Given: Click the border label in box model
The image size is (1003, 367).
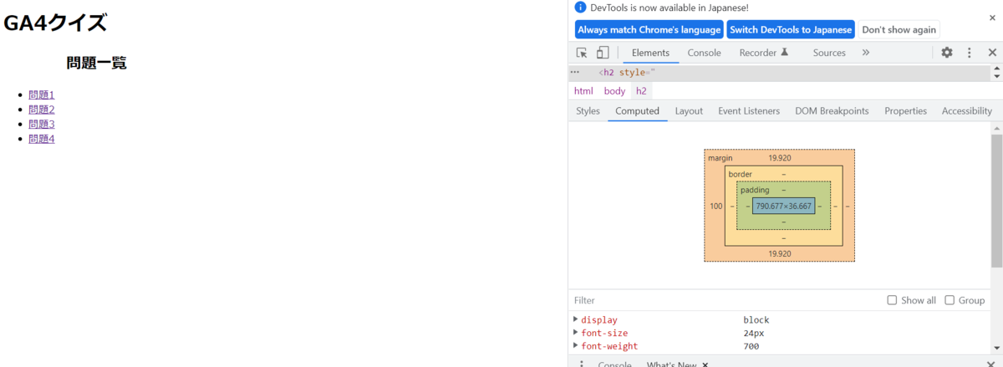Looking at the screenshot, I should pyautogui.click(x=740, y=174).
